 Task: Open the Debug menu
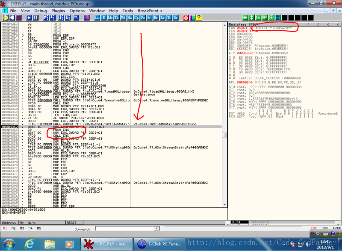coord(41,11)
